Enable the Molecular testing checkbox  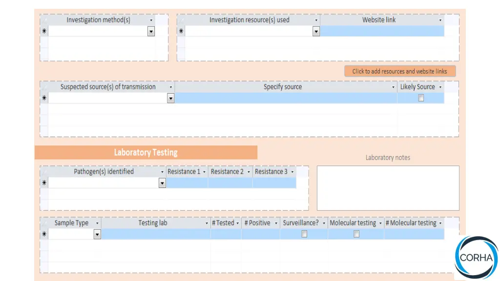[356, 234]
